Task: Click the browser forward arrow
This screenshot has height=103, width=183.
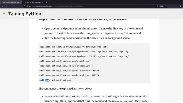Action: (6, 6)
